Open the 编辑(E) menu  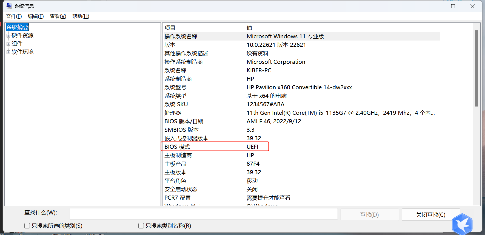[x=36, y=16]
